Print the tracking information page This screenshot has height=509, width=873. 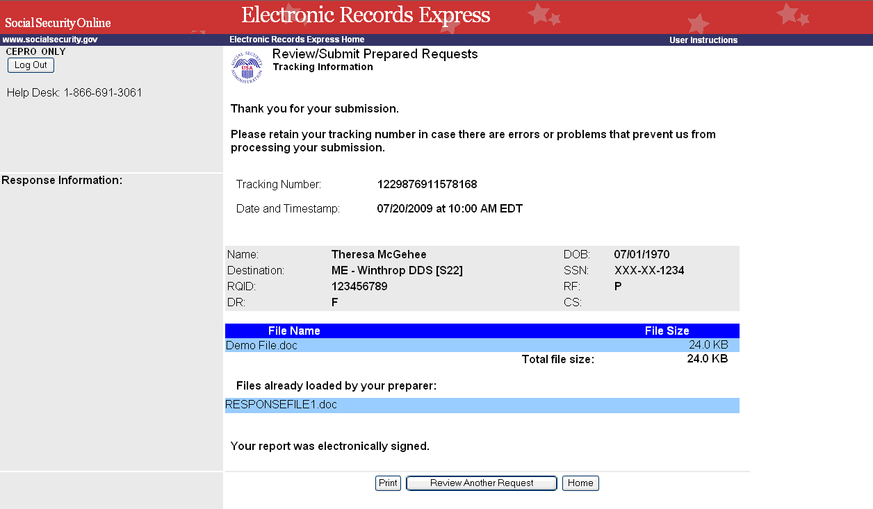click(x=388, y=483)
